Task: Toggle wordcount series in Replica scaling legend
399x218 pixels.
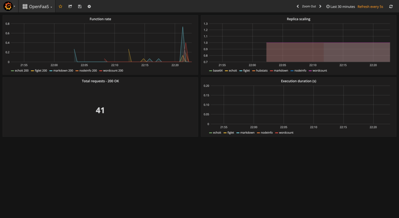Action: tap(318, 71)
